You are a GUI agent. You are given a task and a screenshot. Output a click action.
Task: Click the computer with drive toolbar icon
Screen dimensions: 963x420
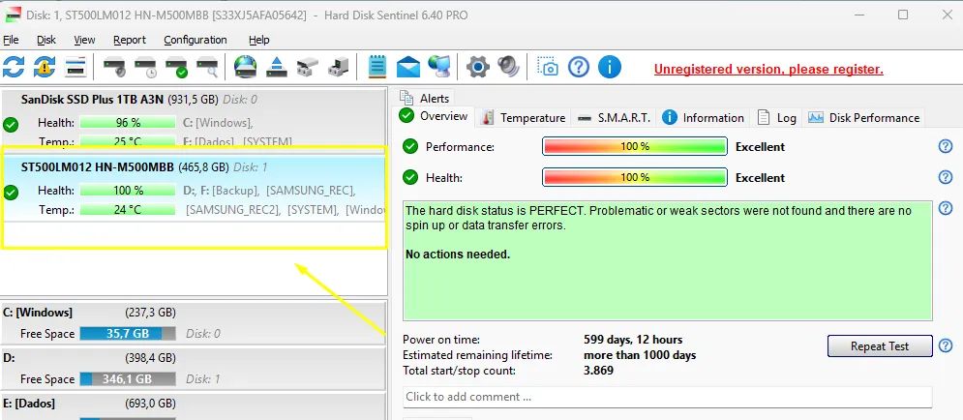339,67
